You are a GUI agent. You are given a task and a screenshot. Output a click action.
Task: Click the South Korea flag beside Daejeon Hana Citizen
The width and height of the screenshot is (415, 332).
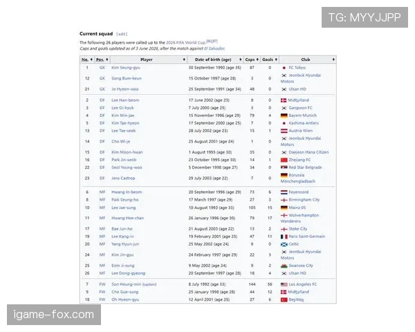point(284,152)
